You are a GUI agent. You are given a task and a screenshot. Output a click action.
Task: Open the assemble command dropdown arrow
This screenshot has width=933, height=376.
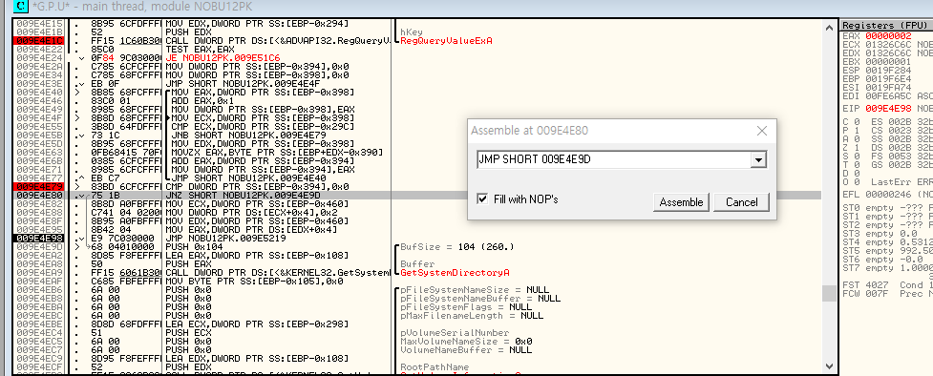(758, 159)
